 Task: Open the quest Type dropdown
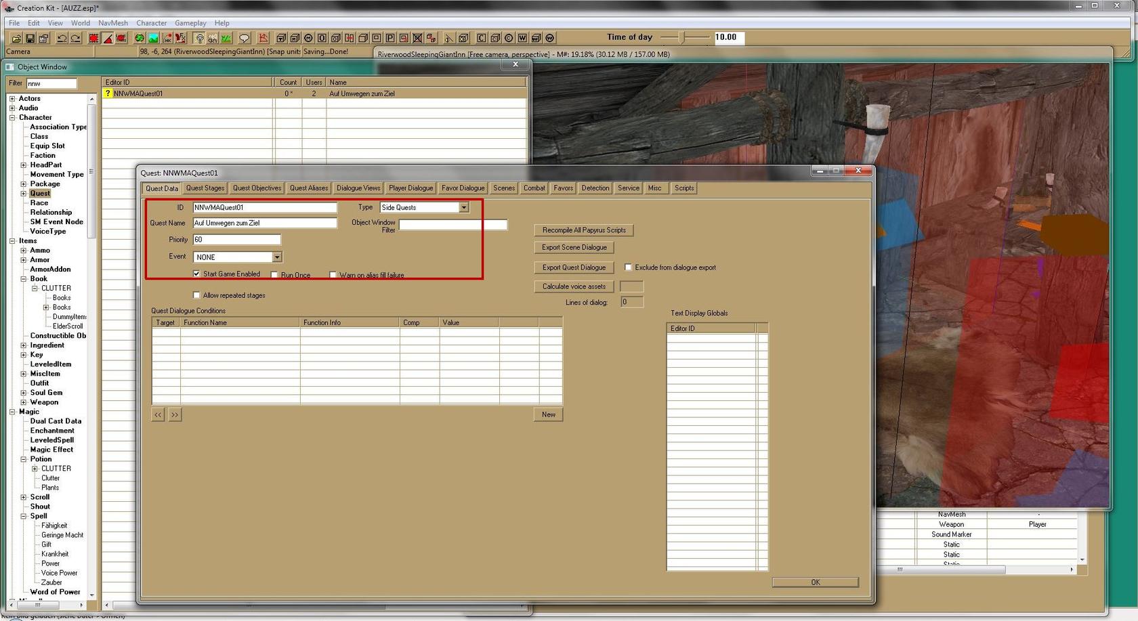(x=464, y=208)
